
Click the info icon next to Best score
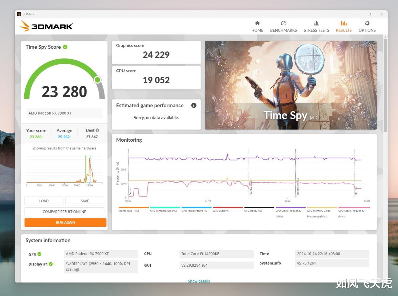tap(97, 130)
